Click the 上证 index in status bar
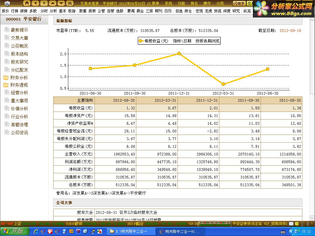The height and width of the screenshot is (236, 315). tap(18, 224)
